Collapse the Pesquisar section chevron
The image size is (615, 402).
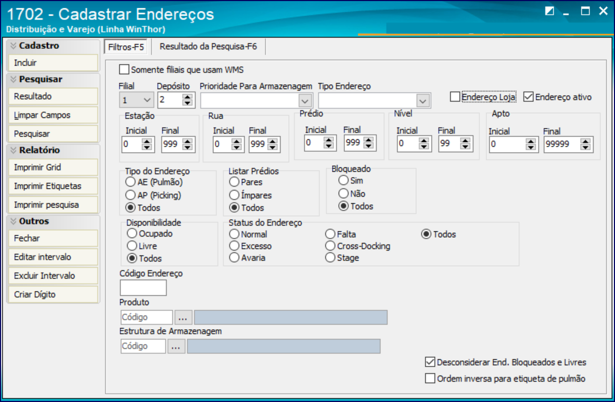click(x=14, y=80)
